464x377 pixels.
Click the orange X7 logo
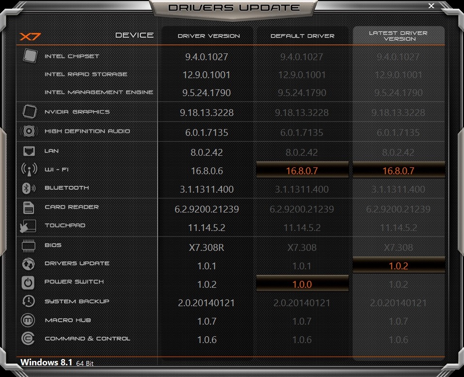click(30, 36)
